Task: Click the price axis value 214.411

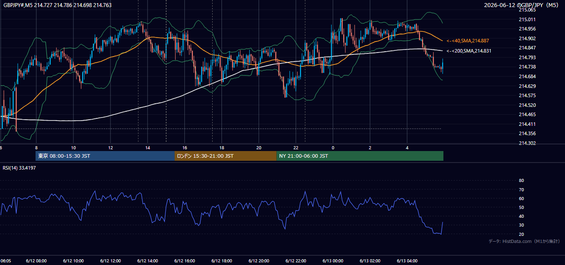Action: click(527, 124)
